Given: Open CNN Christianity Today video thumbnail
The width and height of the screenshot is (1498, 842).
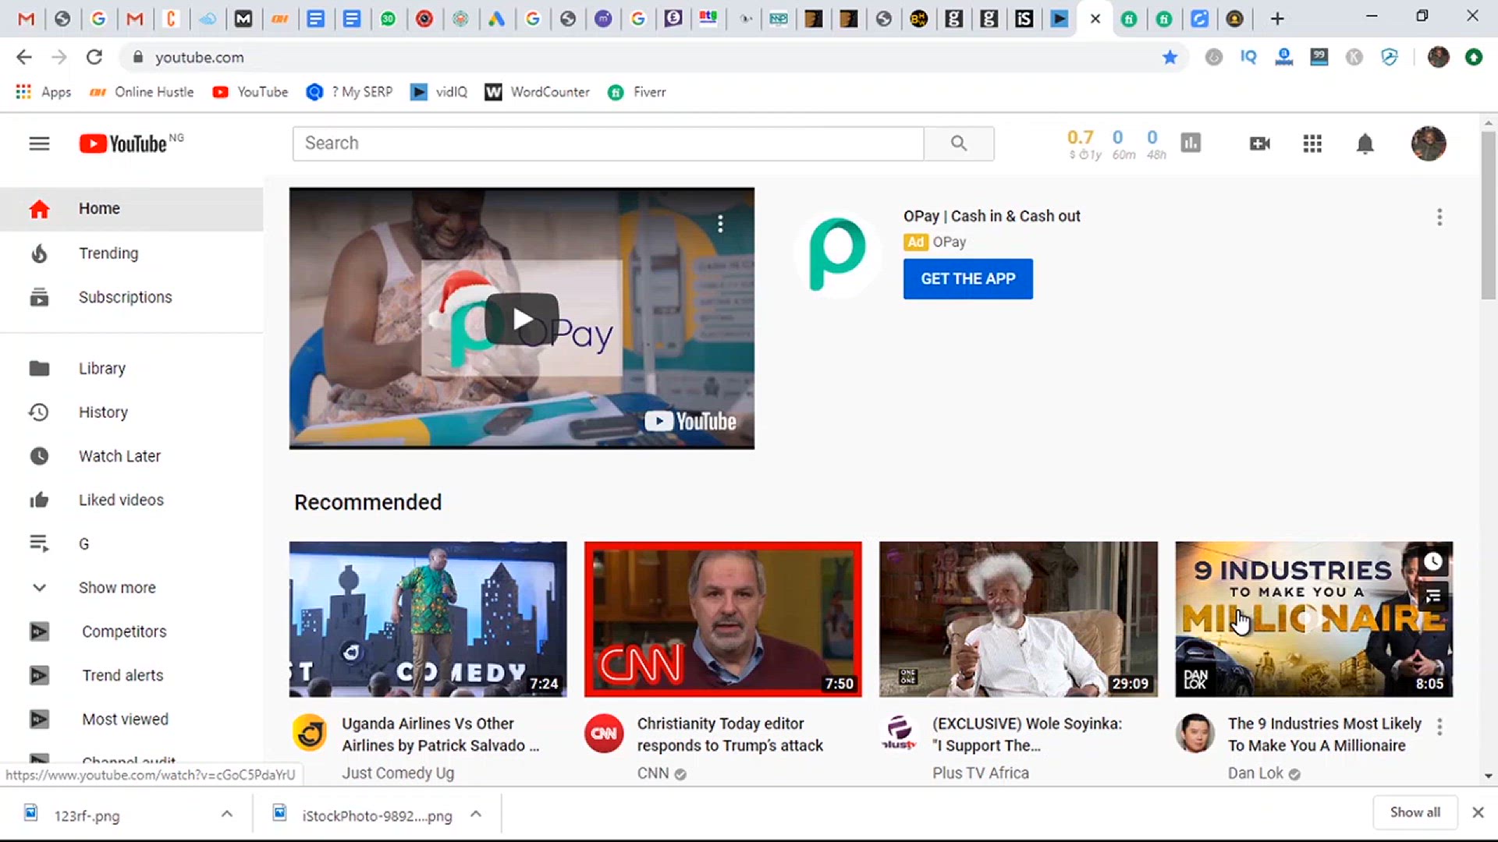Looking at the screenshot, I should pyautogui.click(x=722, y=619).
